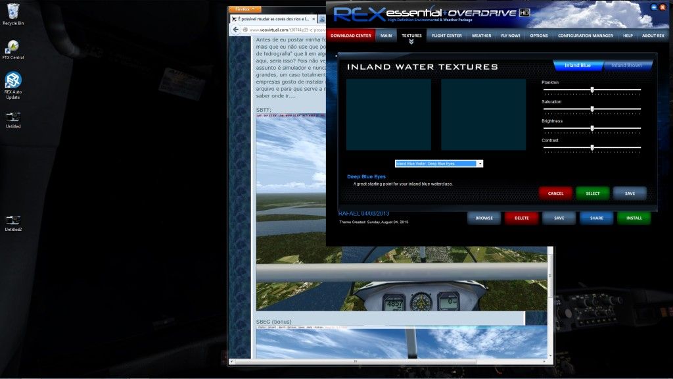The image size is (673, 379).
Task: Open the Options tab in REX
Action: (x=539, y=36)
